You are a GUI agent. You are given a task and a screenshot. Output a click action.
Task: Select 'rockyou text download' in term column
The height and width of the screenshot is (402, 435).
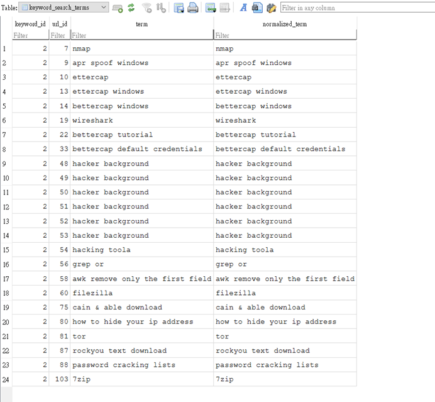coord(142,350)
